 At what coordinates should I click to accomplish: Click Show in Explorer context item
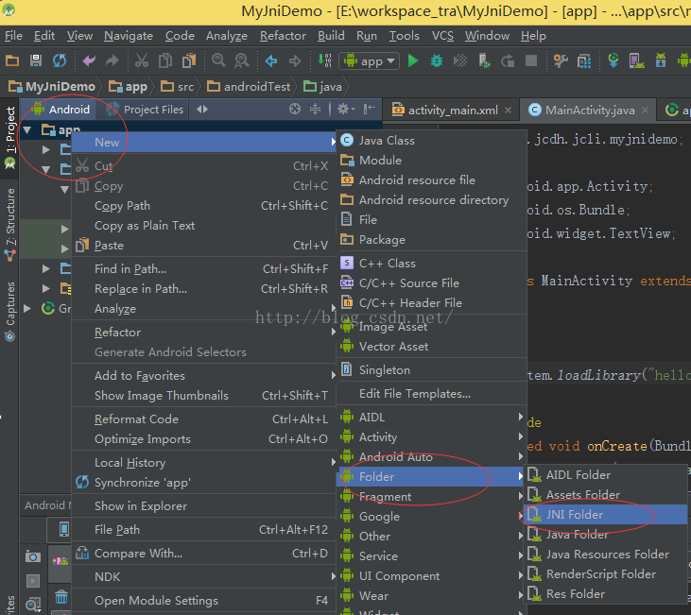[x=203, y=506]
